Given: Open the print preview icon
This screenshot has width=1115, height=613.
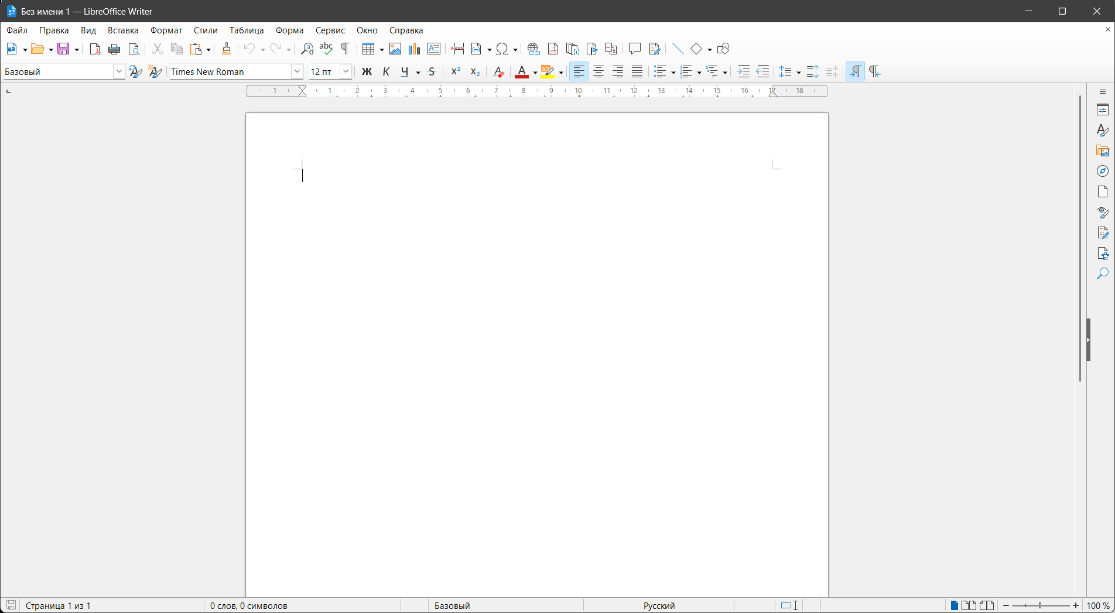Looking at the screenshot, I should (x=134, y=49).
